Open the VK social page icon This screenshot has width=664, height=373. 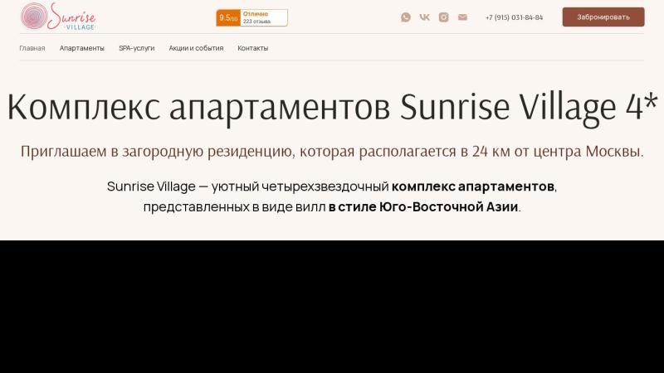pos(424,17)
